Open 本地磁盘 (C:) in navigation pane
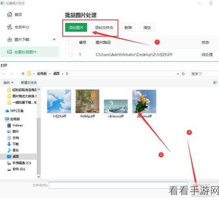This screenshot has height=198, width=219. click(19, 163)
